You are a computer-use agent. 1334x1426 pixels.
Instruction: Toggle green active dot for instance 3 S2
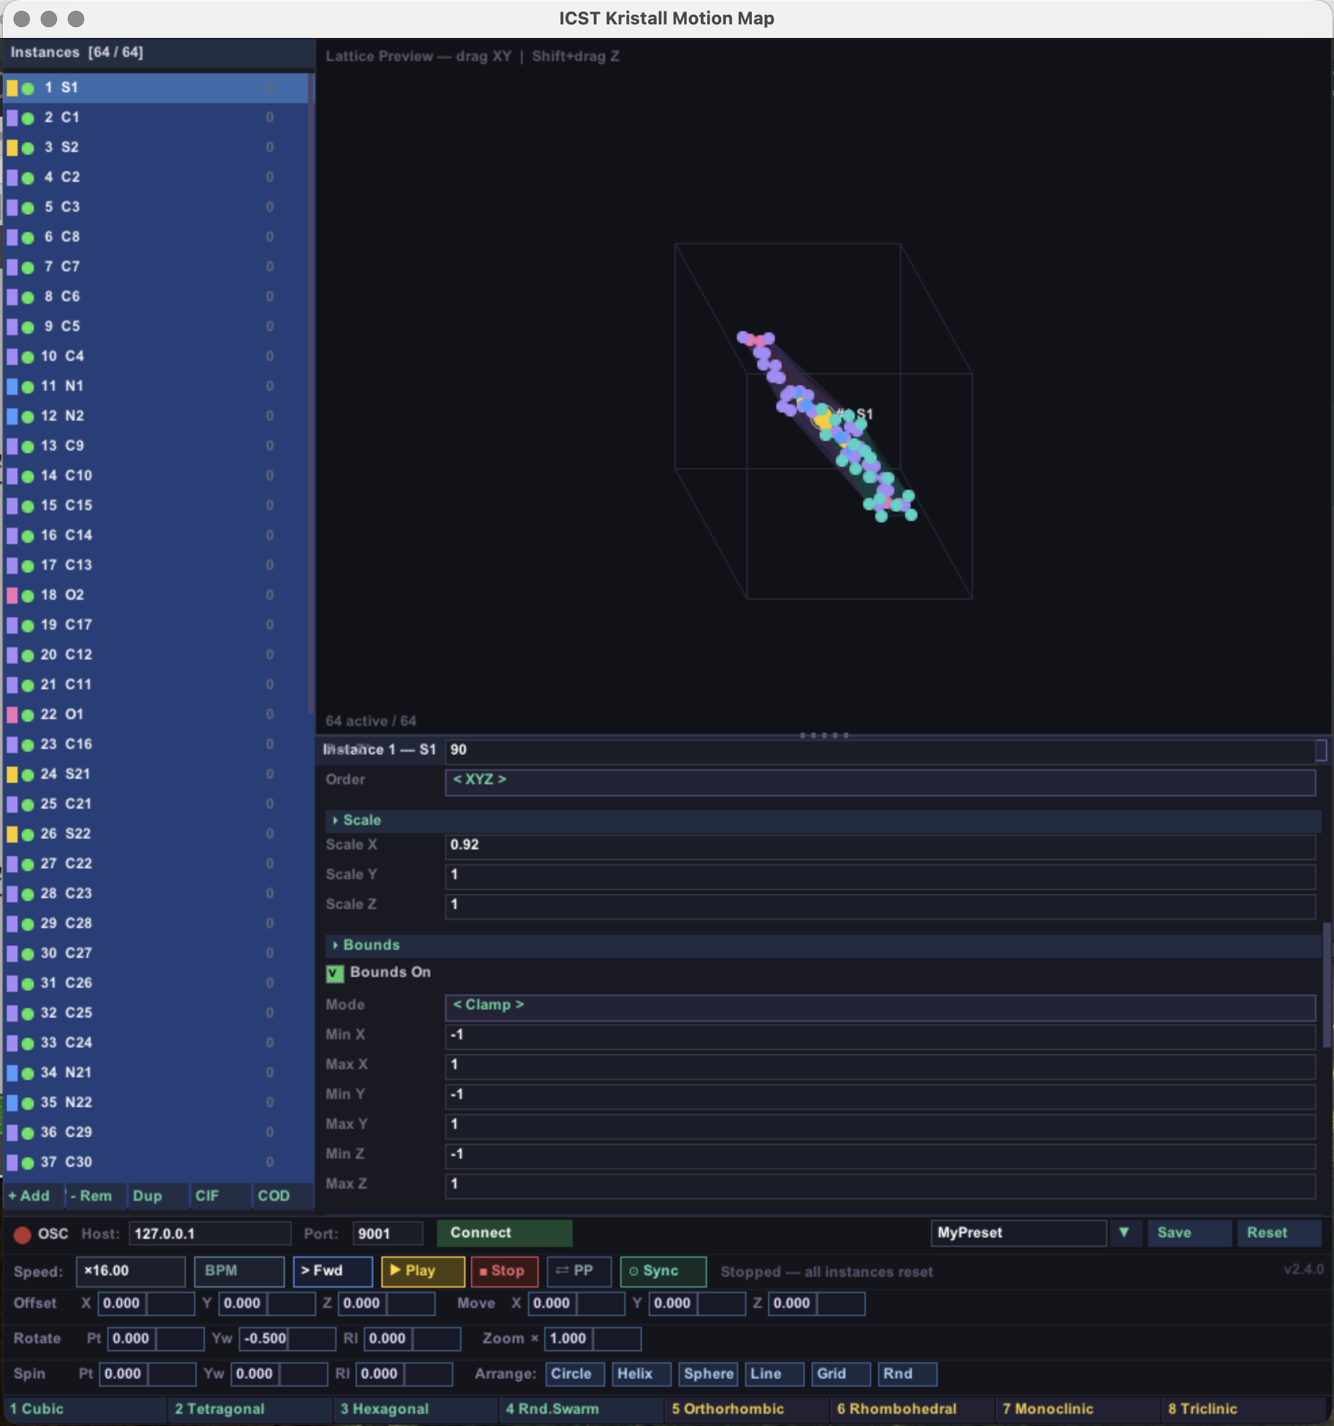(x=28, y=149)
